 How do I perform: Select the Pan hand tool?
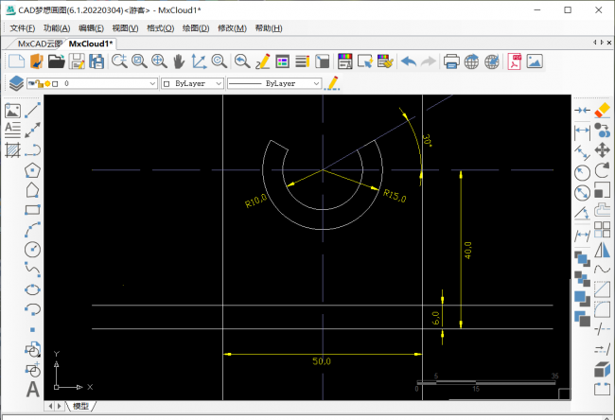point(179,61)
